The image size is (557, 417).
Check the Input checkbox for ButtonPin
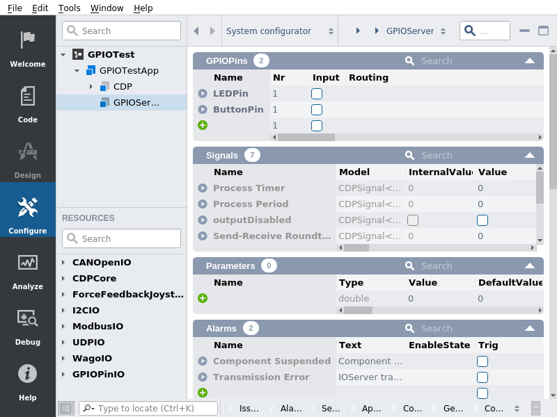(317, 109)
